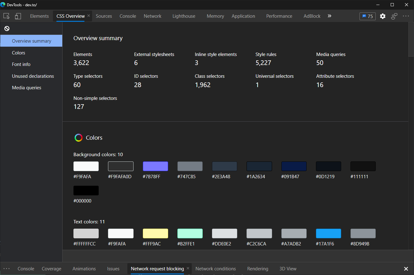This screenshot has height=275, width=414.
Task: Close the CSS Overview tab
Action: coord(89,16)
